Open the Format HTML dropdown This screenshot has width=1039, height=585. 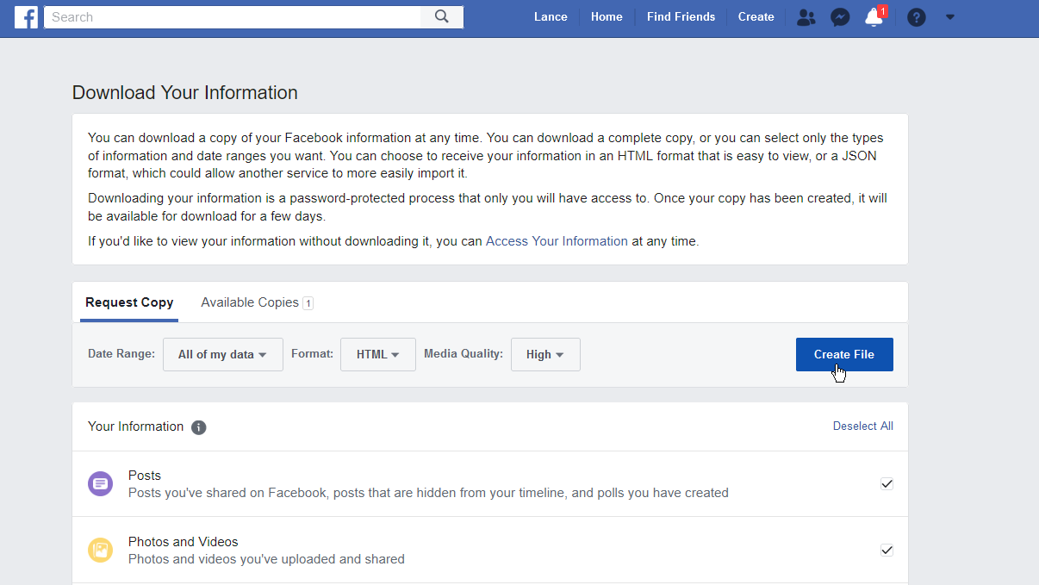[378, 355]
